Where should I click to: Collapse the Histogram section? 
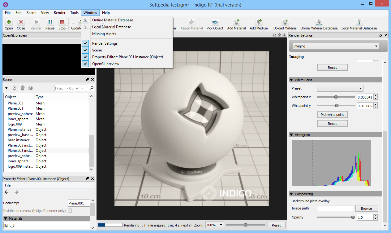291,135
